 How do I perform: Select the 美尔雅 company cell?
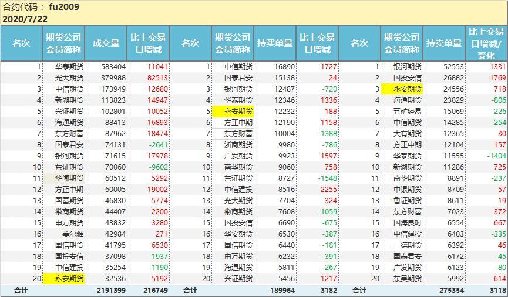(73, 234)
